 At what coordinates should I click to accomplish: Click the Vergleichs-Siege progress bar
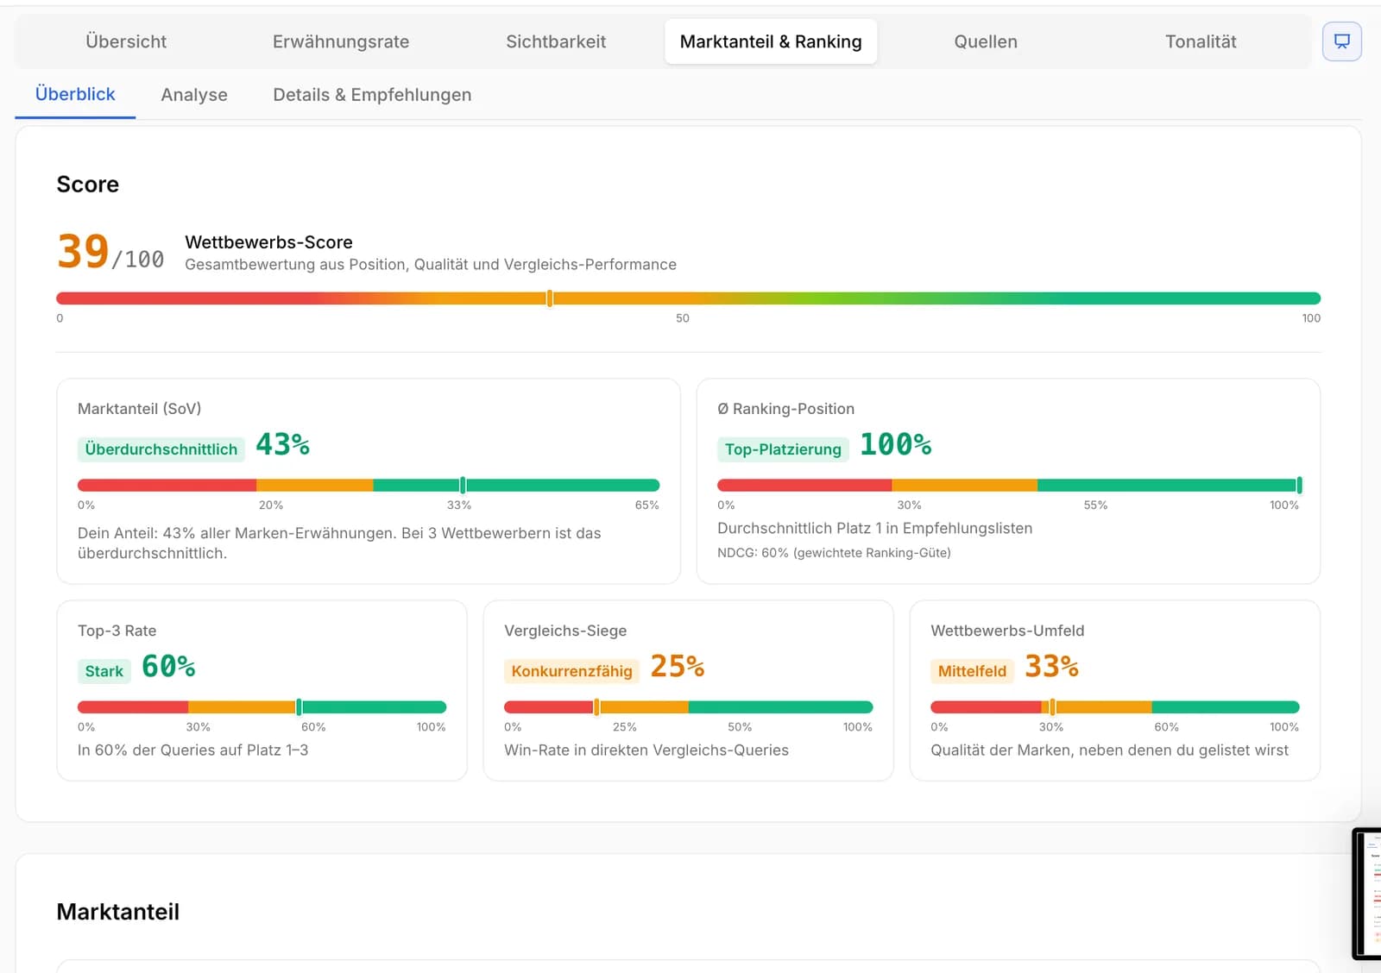(688, 707)
